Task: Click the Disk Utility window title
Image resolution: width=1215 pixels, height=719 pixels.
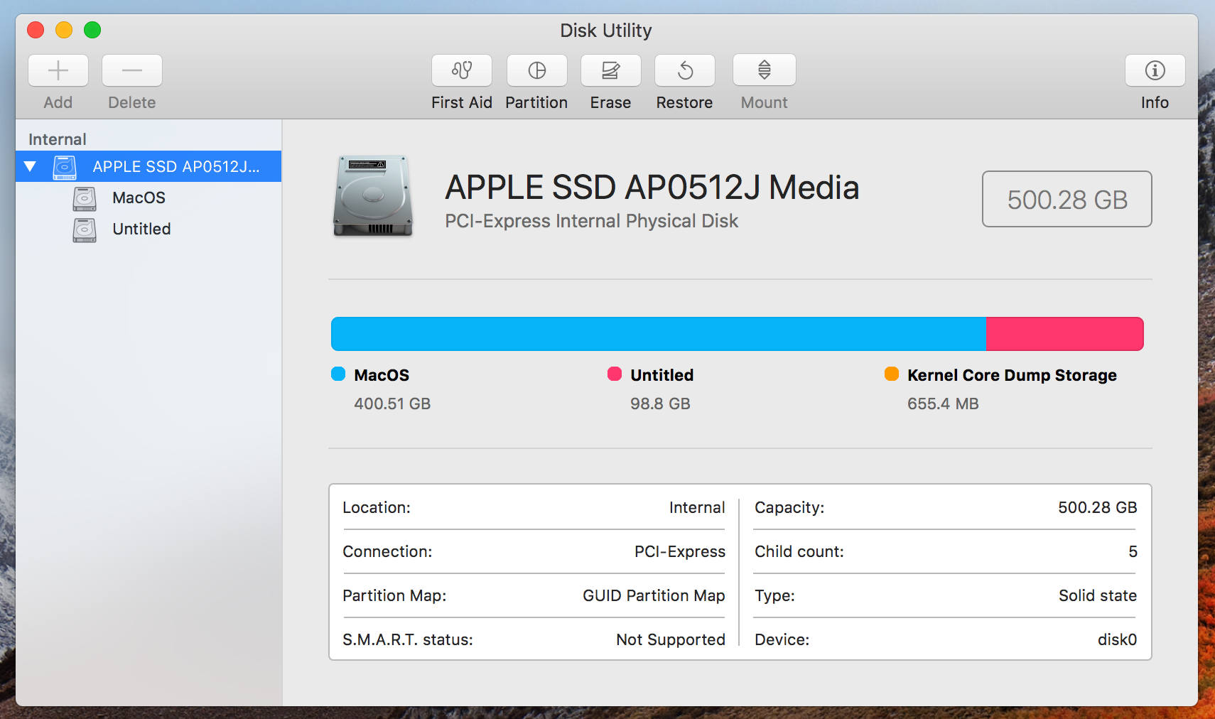Action: (x=606, y=31)
